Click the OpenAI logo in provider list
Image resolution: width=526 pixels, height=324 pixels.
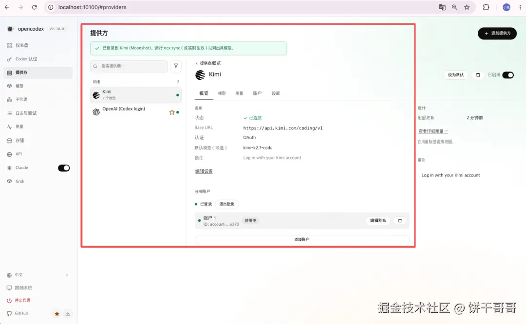pos(96,112)
